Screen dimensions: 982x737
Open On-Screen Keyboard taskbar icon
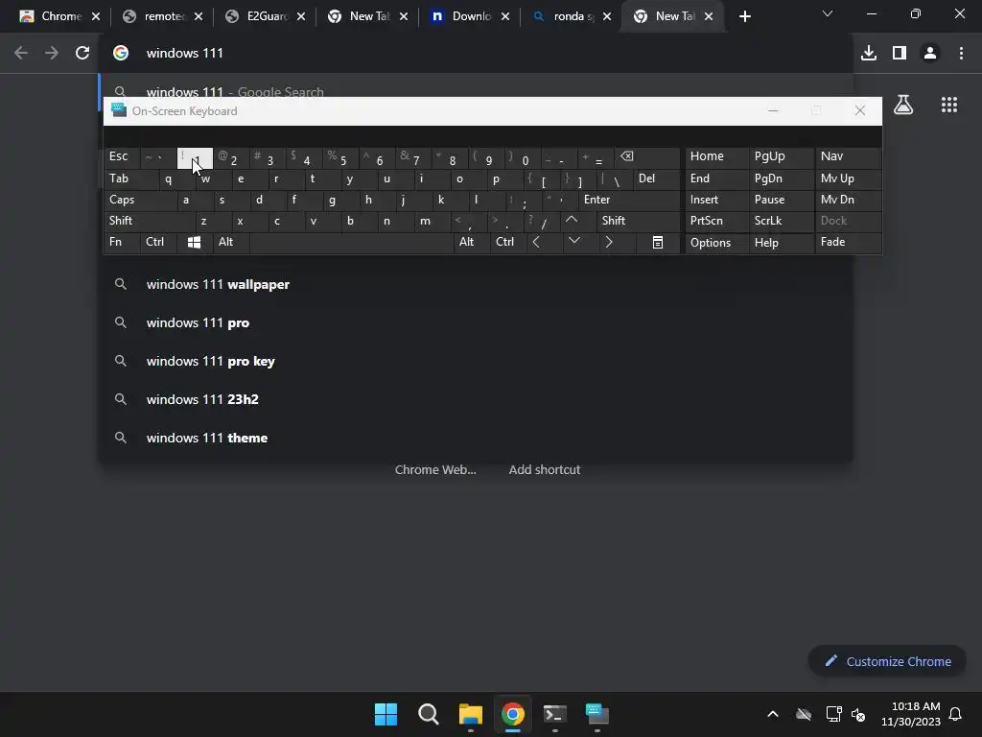click(596, 714)
